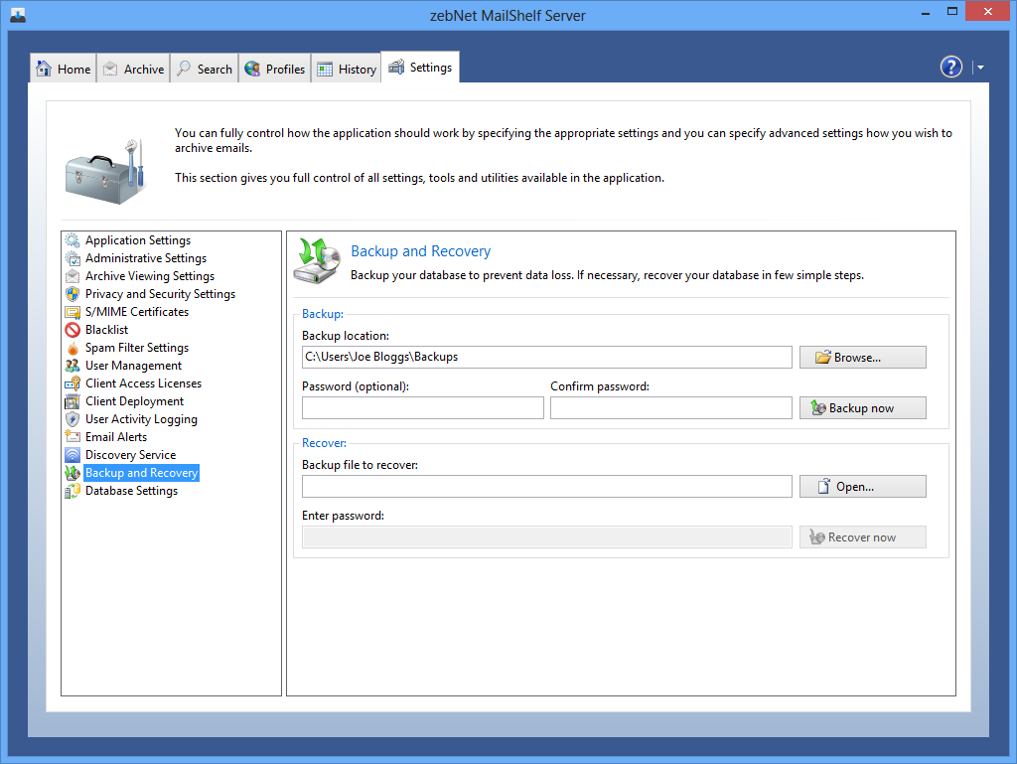
Task: Go to the History tab
Action: (x=347, y=69)
